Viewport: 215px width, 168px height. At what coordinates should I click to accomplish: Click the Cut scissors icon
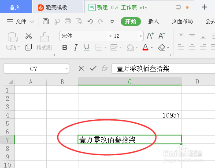pyautogui.click(x=29, y=36)
